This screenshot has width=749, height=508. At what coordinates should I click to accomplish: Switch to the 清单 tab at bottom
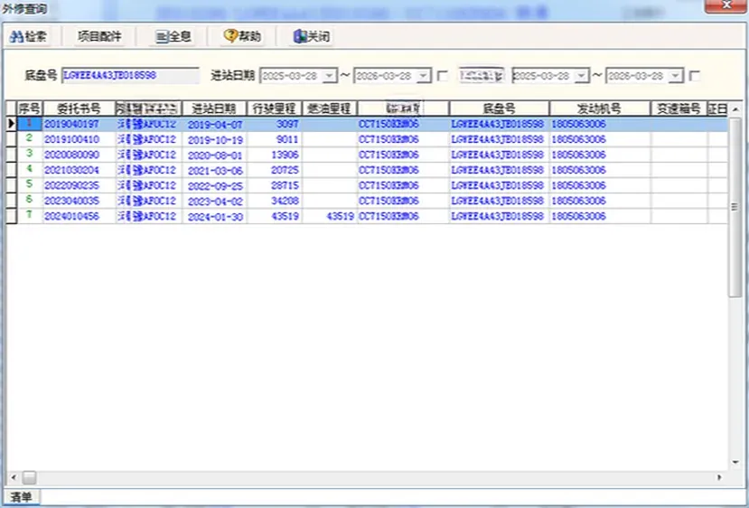click(21, 497)
